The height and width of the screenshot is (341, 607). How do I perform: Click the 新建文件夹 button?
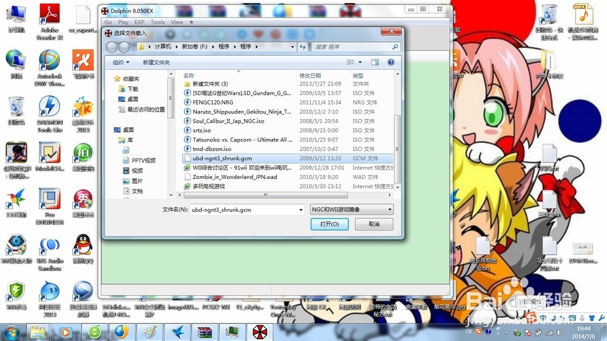point(156,62)
